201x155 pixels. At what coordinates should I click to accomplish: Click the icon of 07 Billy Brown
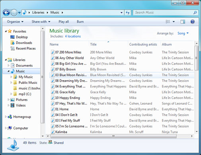point(53,69)
